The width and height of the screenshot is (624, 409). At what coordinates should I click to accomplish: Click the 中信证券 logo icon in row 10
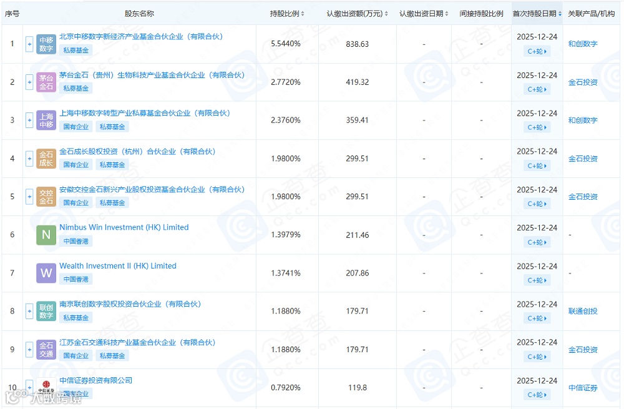click(x=46, y=387)
